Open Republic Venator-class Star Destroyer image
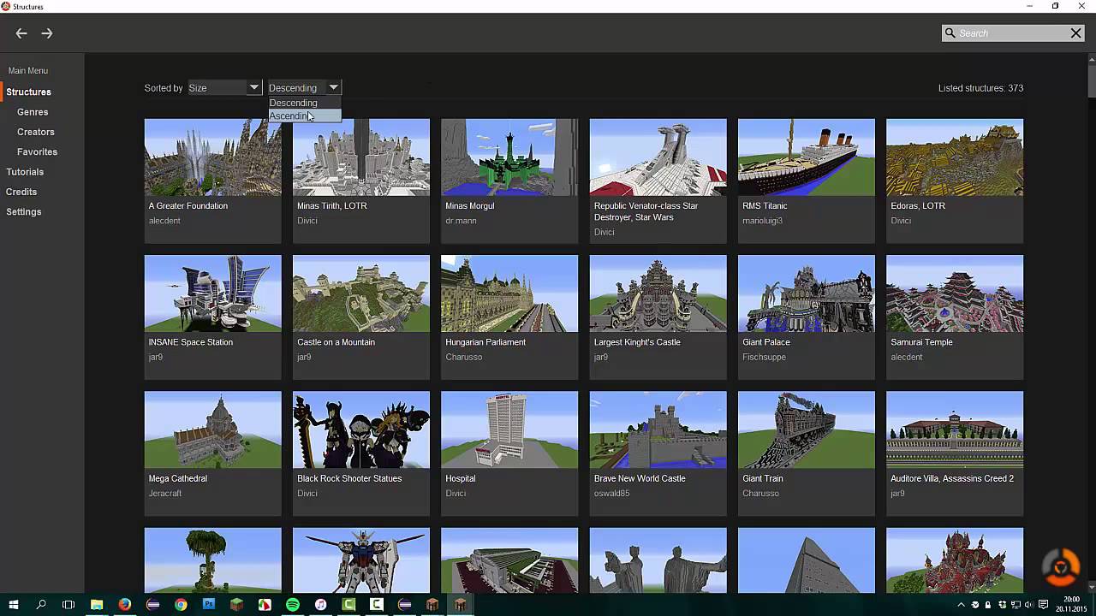The width and height of the screenshot is (1096, 616). [658, 157]
